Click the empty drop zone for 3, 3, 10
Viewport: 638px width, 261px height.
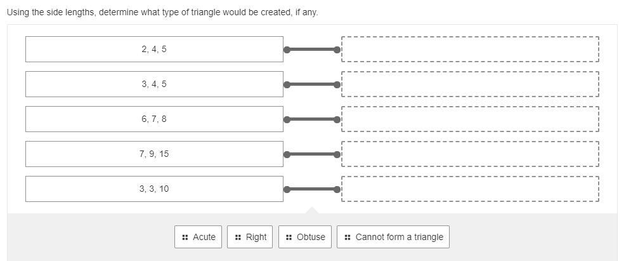470,189
